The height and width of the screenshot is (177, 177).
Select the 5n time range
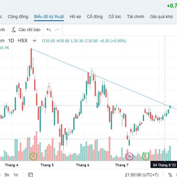pos(7,175)
